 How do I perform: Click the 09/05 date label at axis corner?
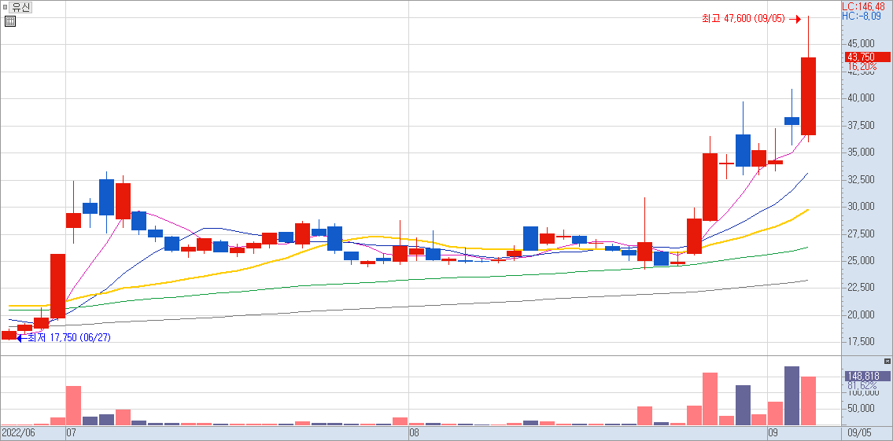pyautogui.click(x=860, y=433)
